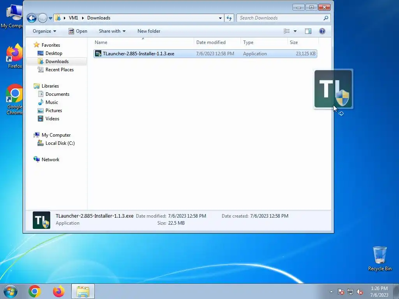Open the recent pages dropdown arrow
This screenshot has width=399, height=299.
[50, 18]
